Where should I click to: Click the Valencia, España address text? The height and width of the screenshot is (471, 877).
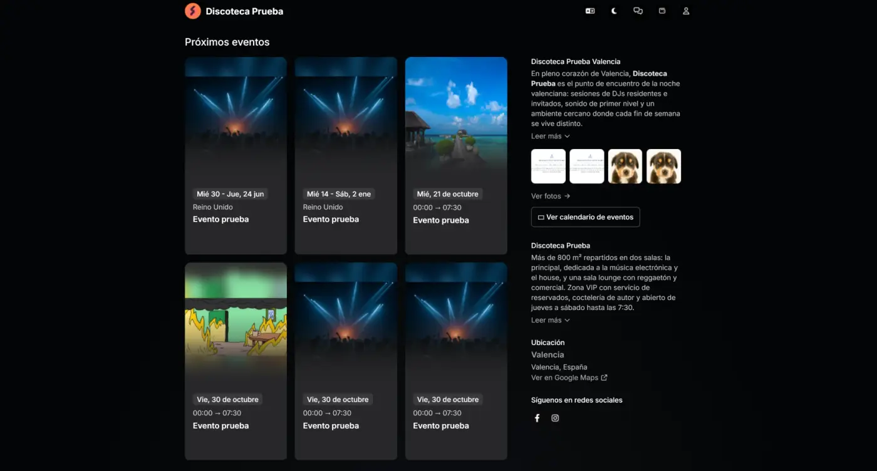pos(559,367)
